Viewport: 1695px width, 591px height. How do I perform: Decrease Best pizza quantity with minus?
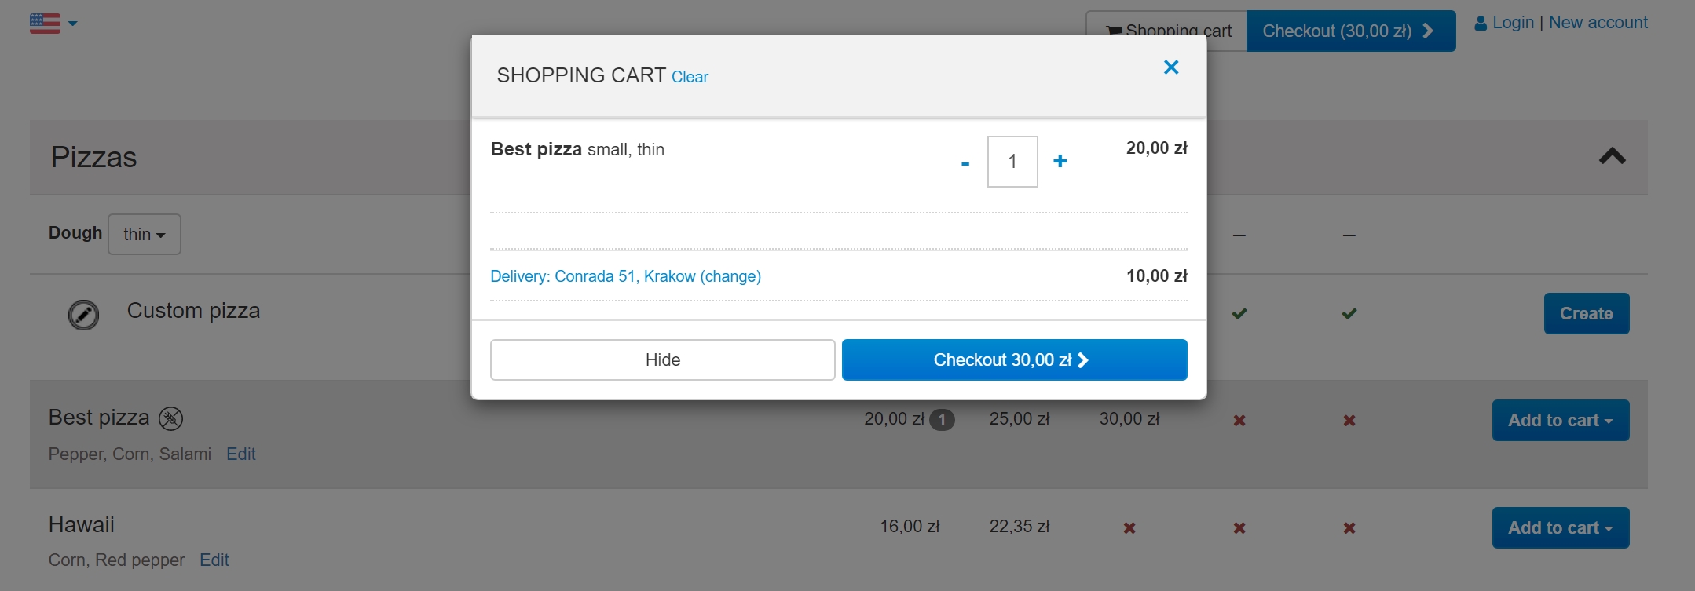pyautogui.click(x=965, y=162)
